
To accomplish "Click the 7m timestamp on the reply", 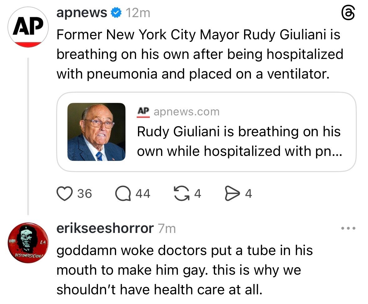I will pos(167,229).
